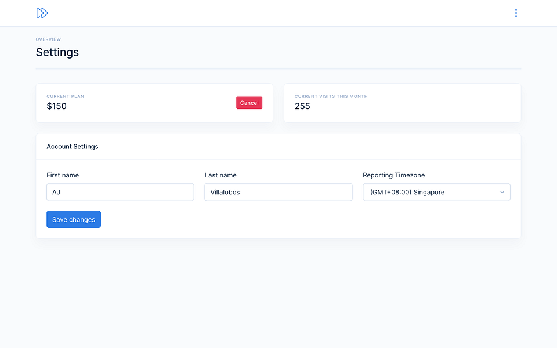
Task: Click the blue double-arrow app logo
Action: (42, 13)
